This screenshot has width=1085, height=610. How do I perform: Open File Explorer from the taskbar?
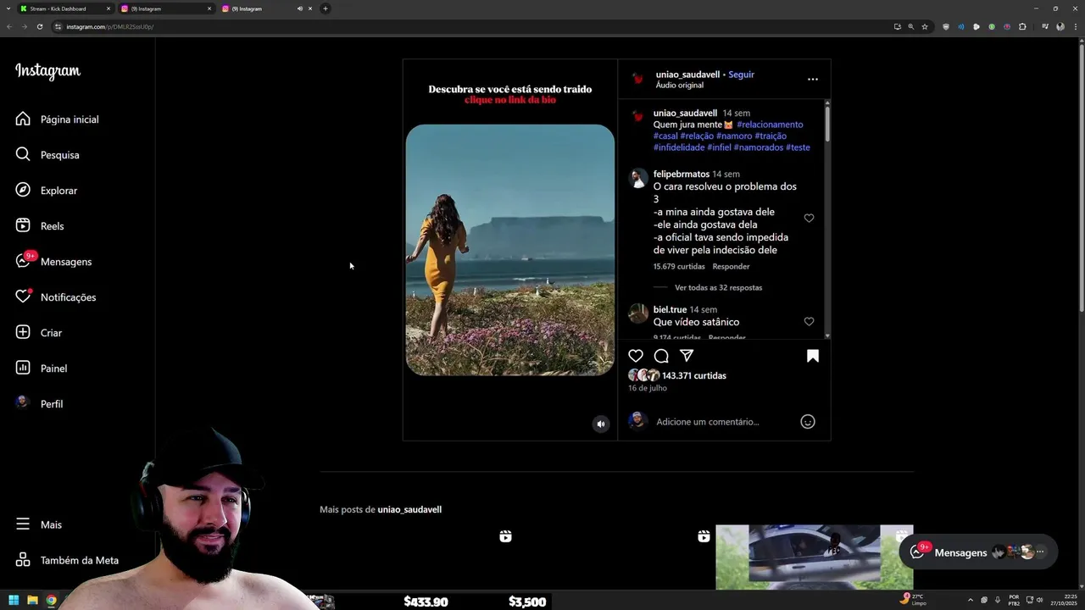[x=32, y=601]
